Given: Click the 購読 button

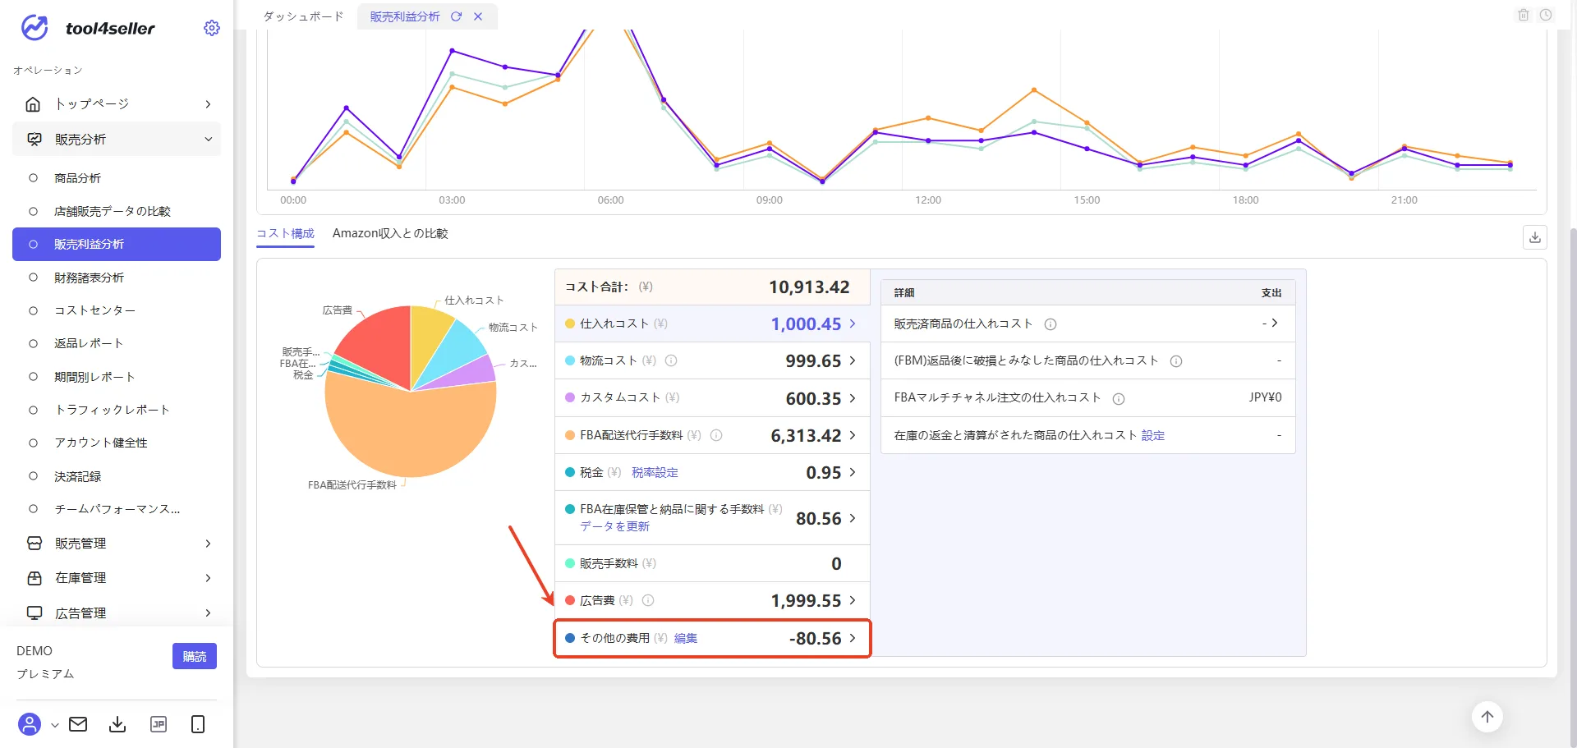Looking at the screenshot, I should point(195,656).
